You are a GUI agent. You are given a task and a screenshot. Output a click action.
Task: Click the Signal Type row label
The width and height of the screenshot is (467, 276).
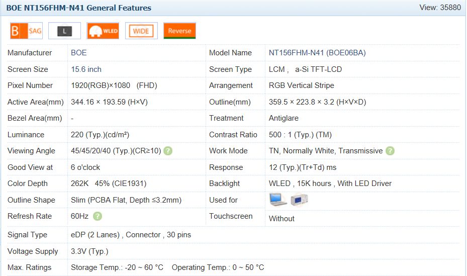[x=28, y=235]
